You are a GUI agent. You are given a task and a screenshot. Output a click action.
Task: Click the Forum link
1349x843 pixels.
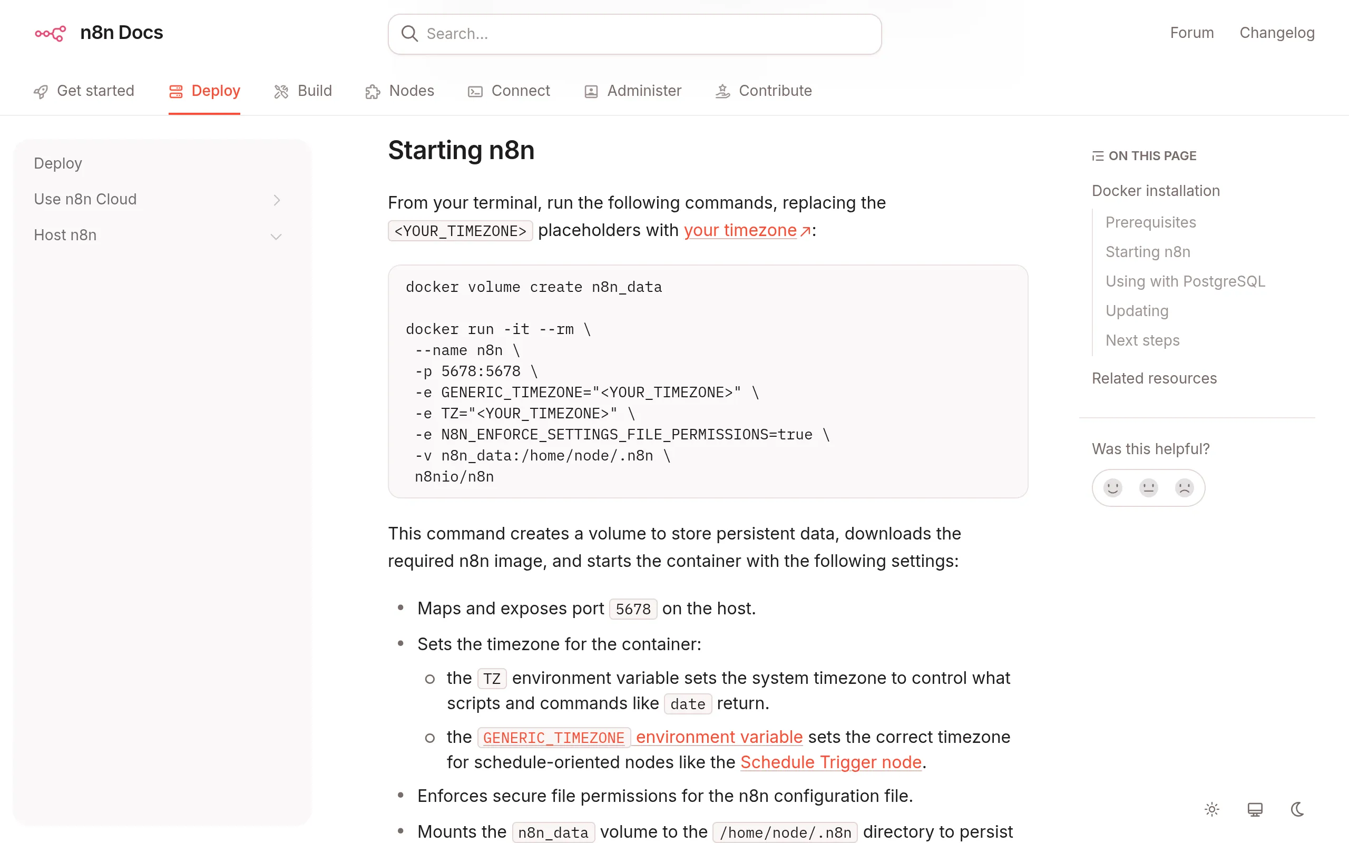(1192, 33)
